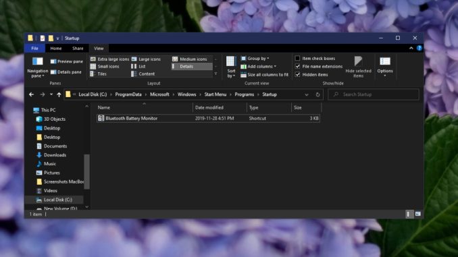
Task: Switch to Tiles layout
Action: (x=99, y=74)
